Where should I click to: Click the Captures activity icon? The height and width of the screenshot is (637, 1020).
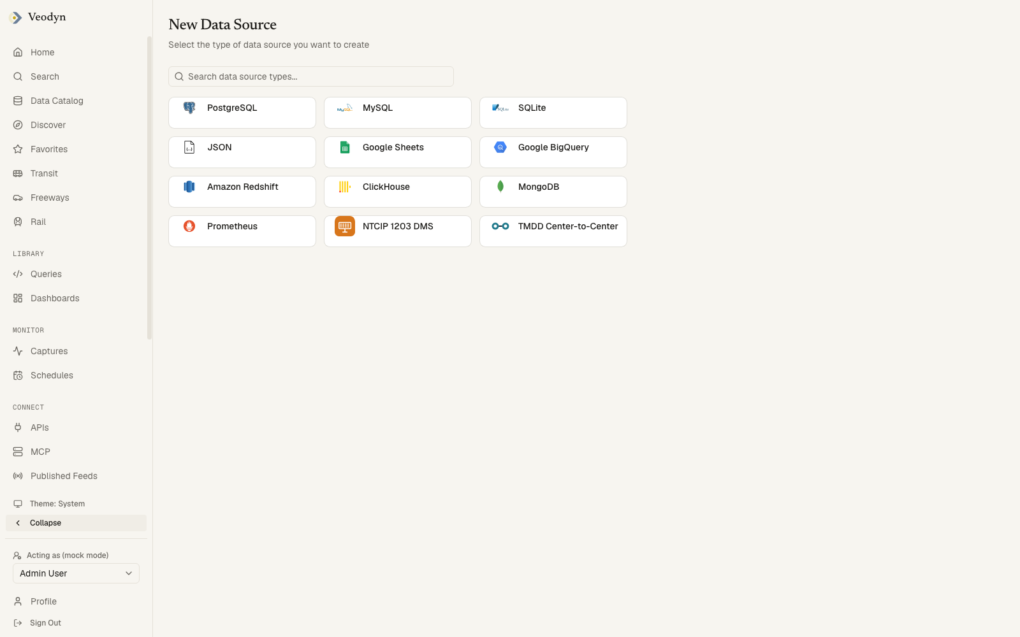[x=18, y=351]
